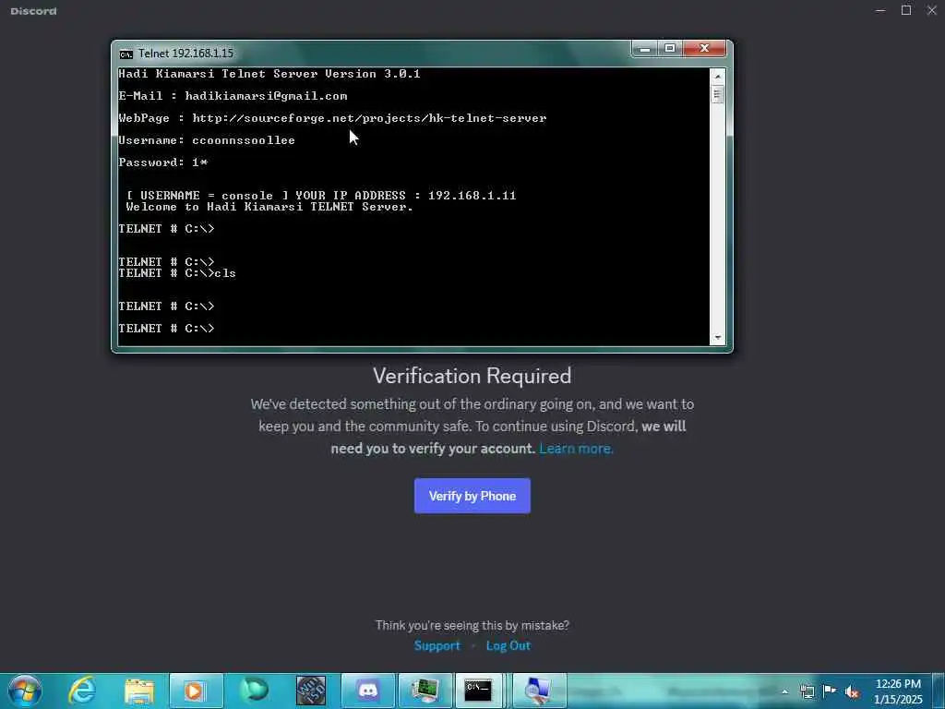This screenshot has width=945, height=709.
Task: Show hidden system tray icons arrow
Action: point(784,691)
